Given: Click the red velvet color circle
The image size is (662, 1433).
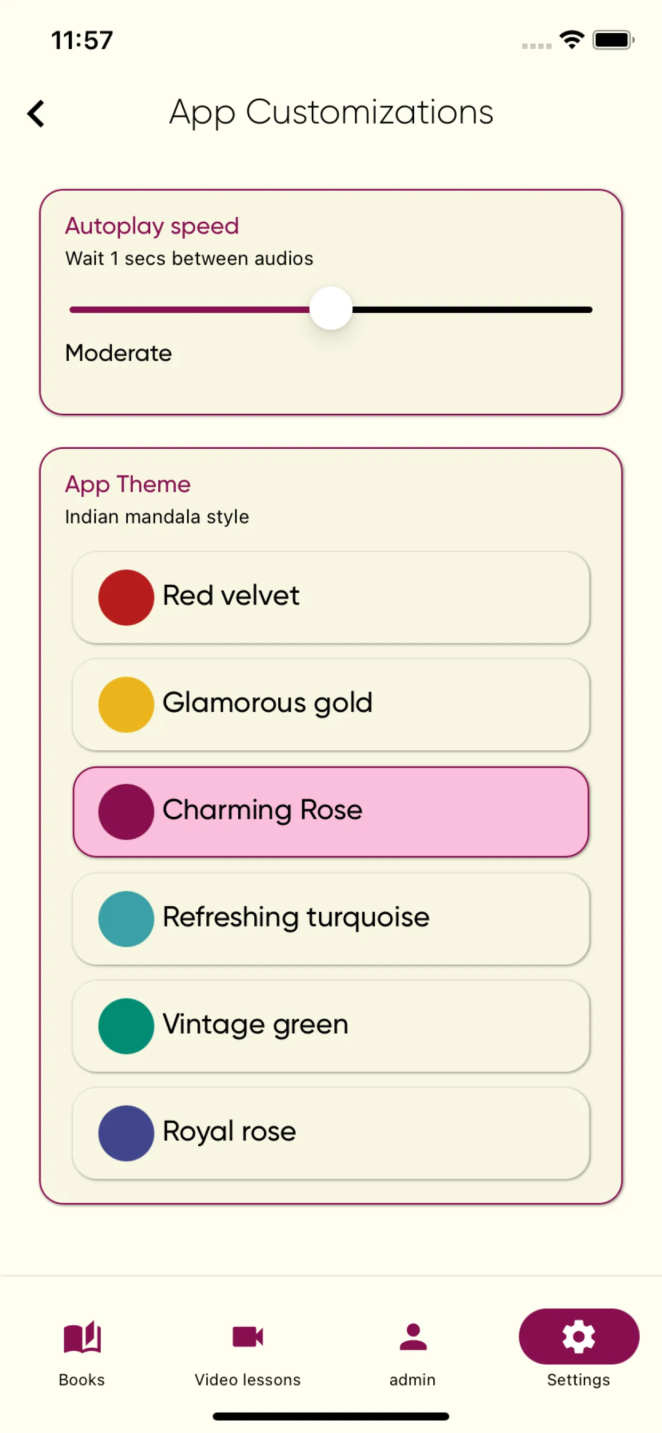Looking at the screenshot, I should click(x=126, y=598).
